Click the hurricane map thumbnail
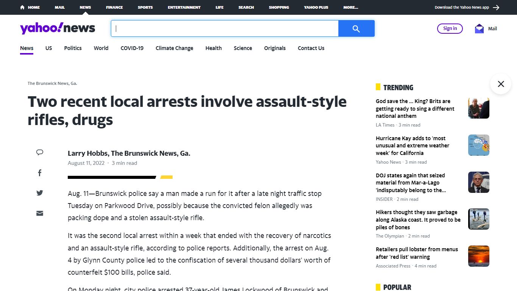Viewport: 517px width, 291px height. (x=479, y=145)
